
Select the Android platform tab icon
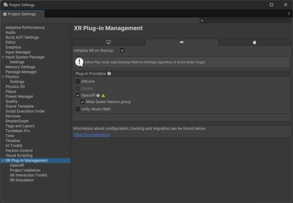pyautogui.click(x=181, y=42)
